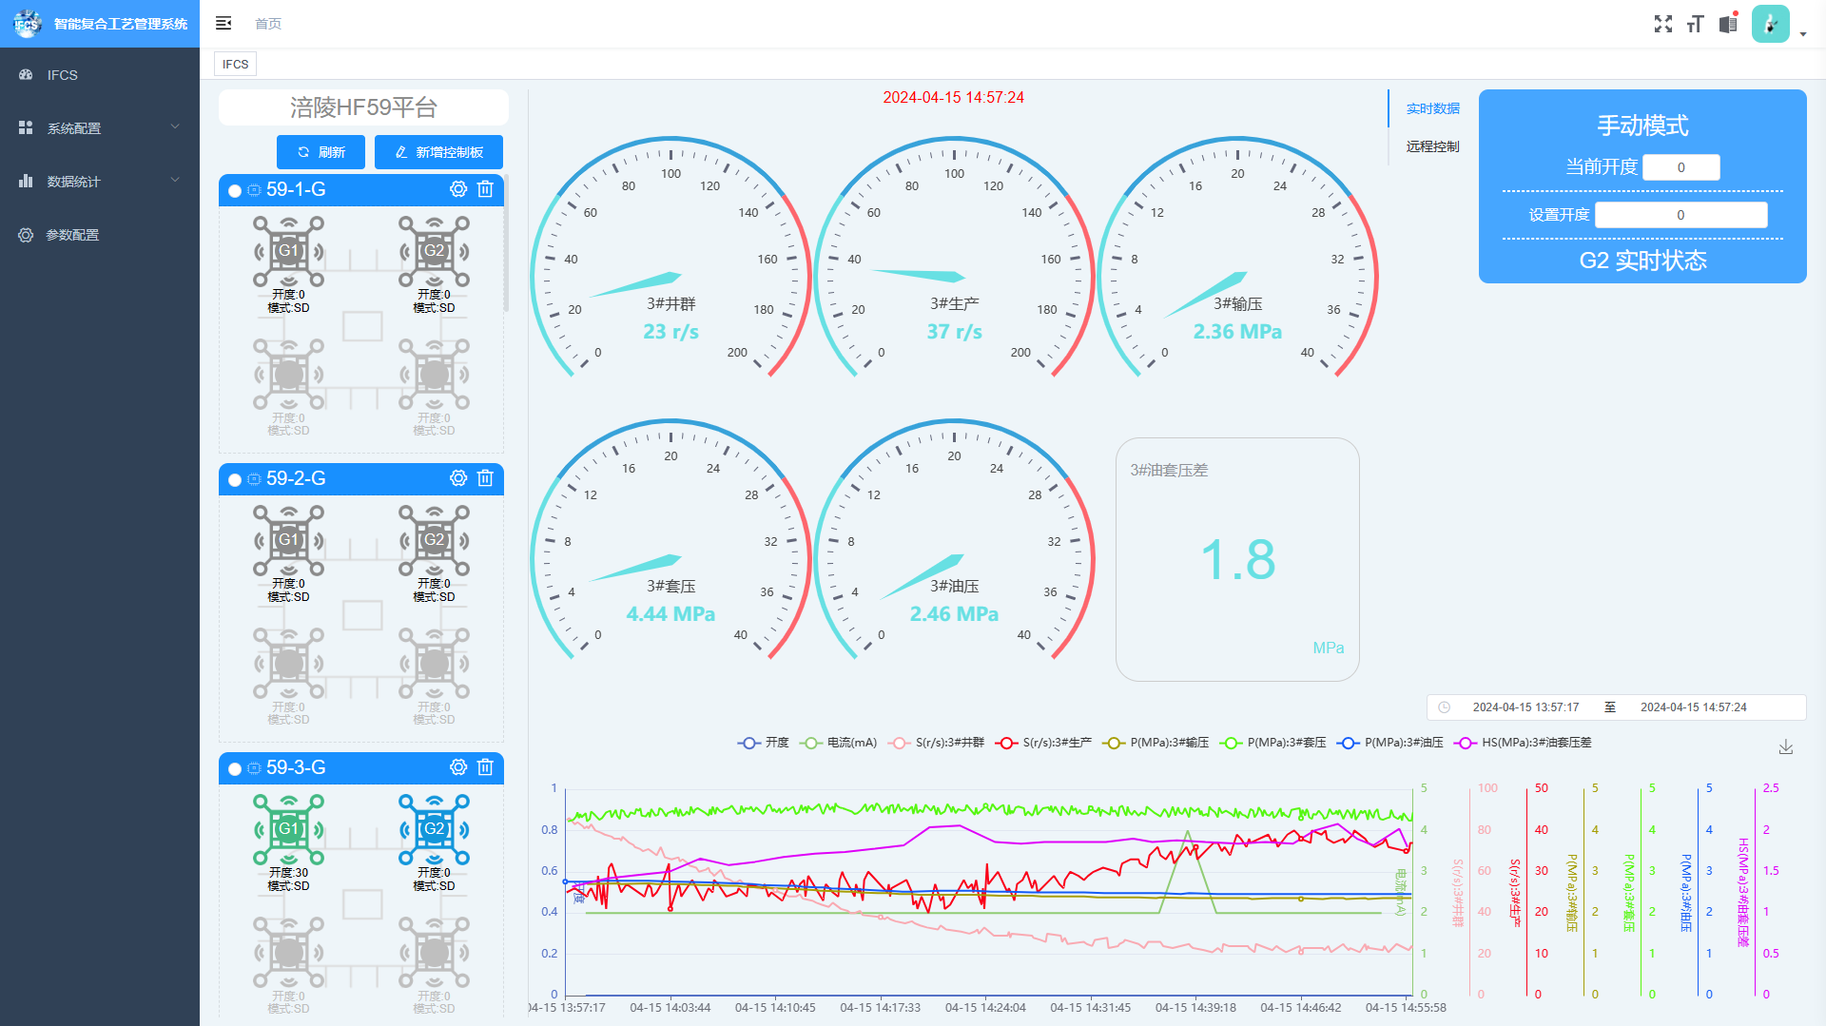Open end datetime 2024-04-15 14:57:24 picker
The image size is (1826, 1026).
(1693, 707)
